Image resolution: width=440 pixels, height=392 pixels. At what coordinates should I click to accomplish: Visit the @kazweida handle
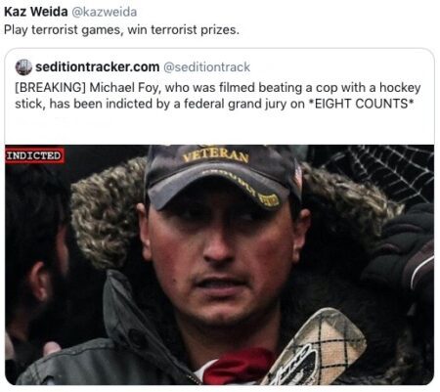point(104,12)
